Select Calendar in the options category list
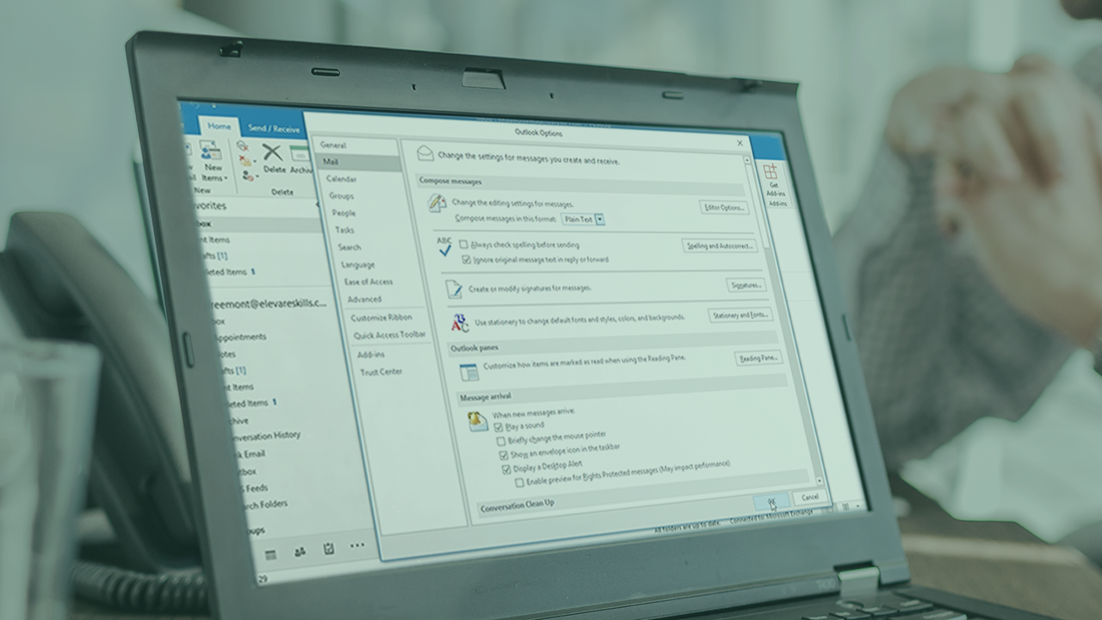 pyautogui.click(x=341, y=179)
